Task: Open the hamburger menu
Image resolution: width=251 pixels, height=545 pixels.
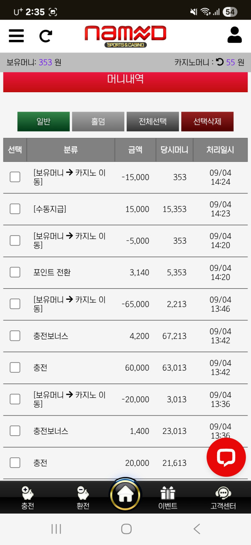Action: point(16,36)
